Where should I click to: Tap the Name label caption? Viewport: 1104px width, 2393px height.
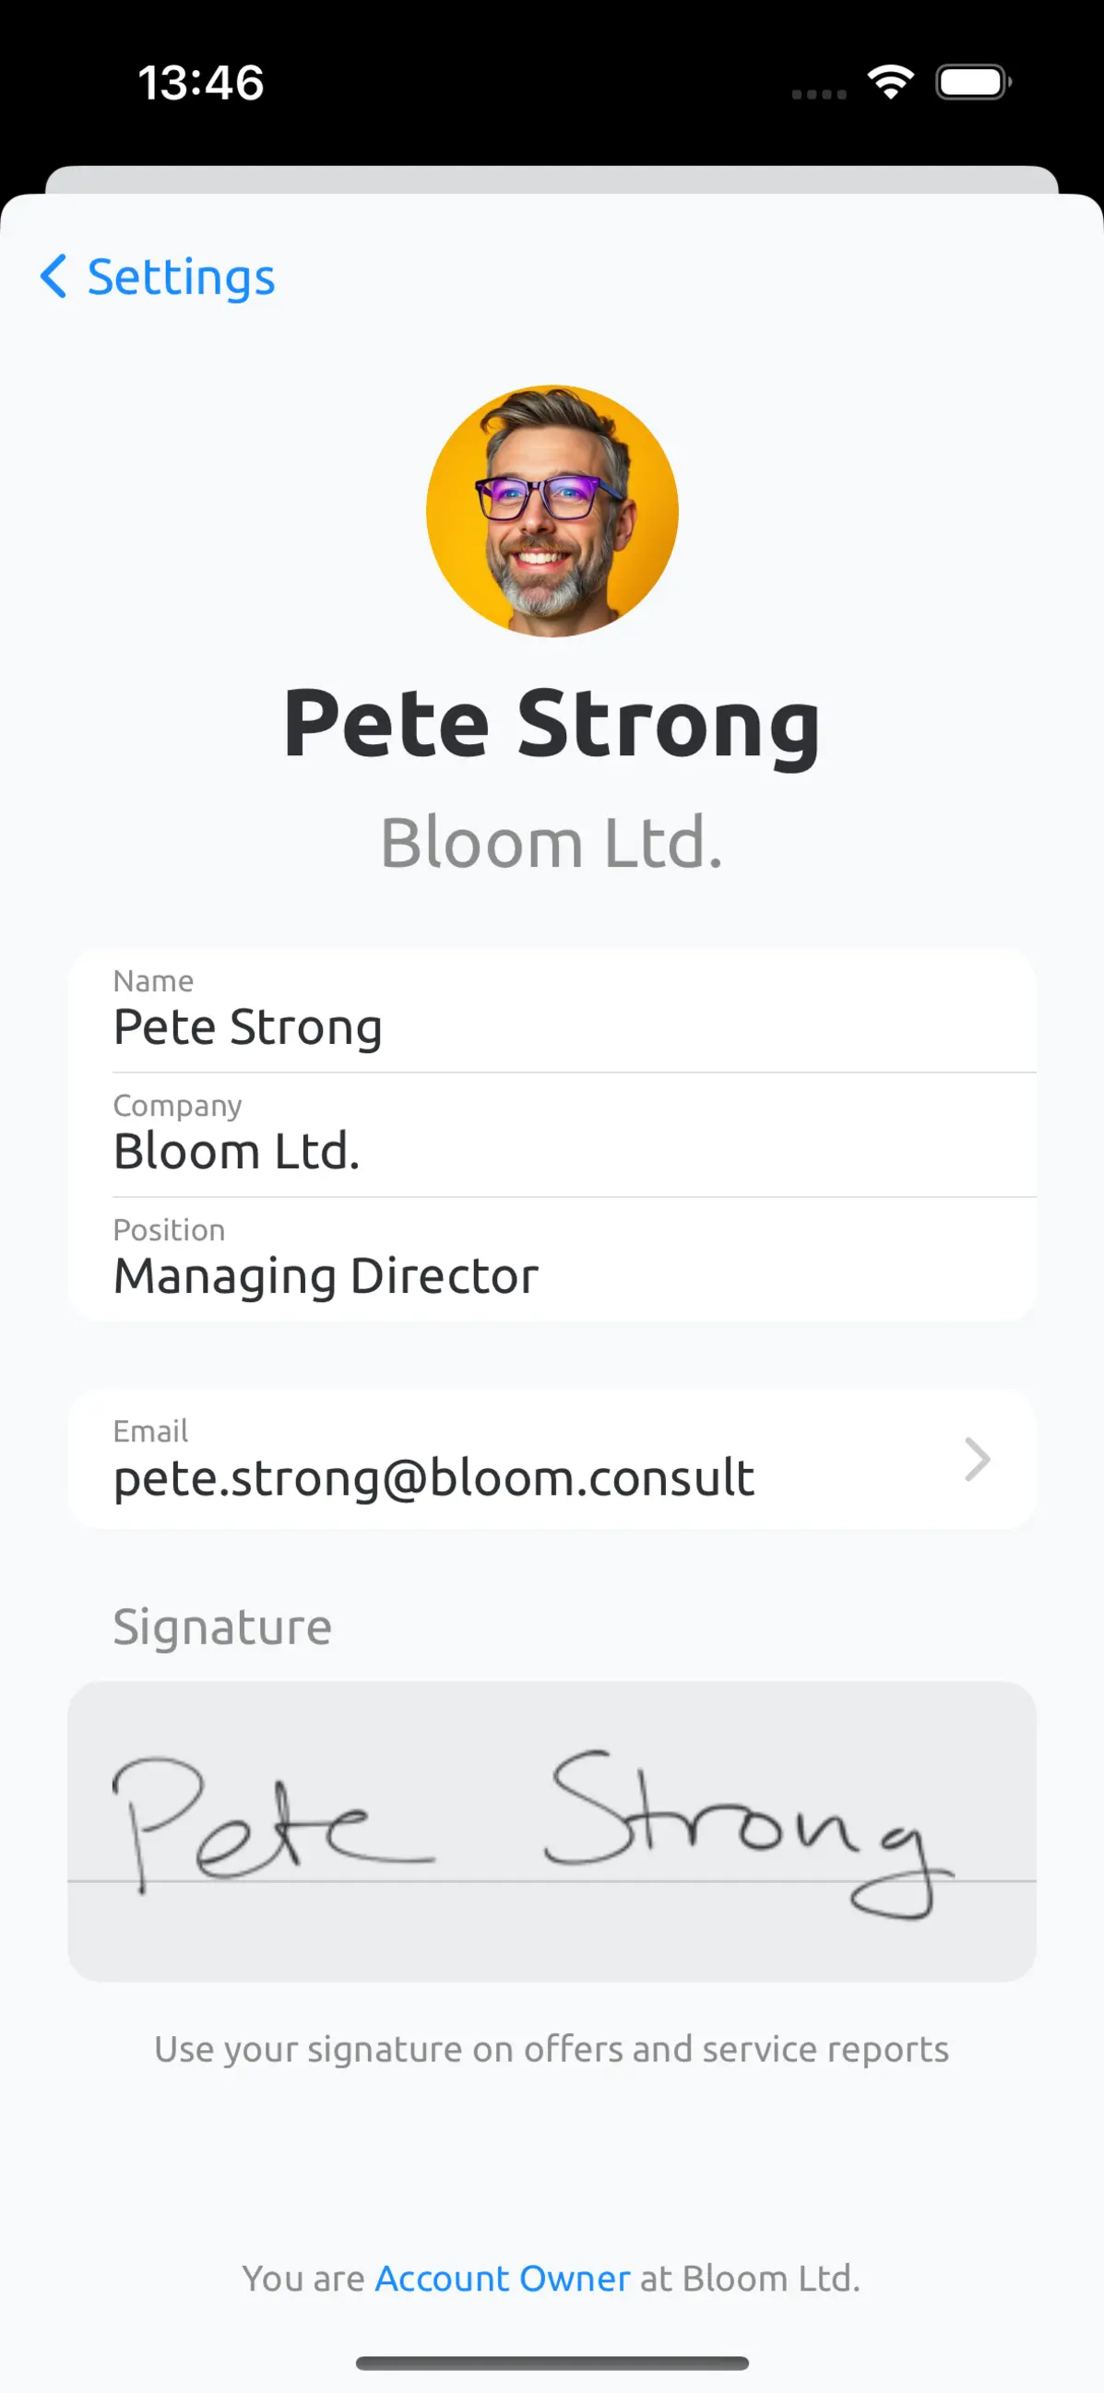[x=153, y=981]
